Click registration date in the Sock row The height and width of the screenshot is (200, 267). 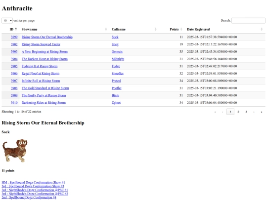pos(212,37)
